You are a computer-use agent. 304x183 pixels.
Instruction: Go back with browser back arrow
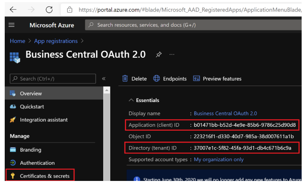[13, 10]
